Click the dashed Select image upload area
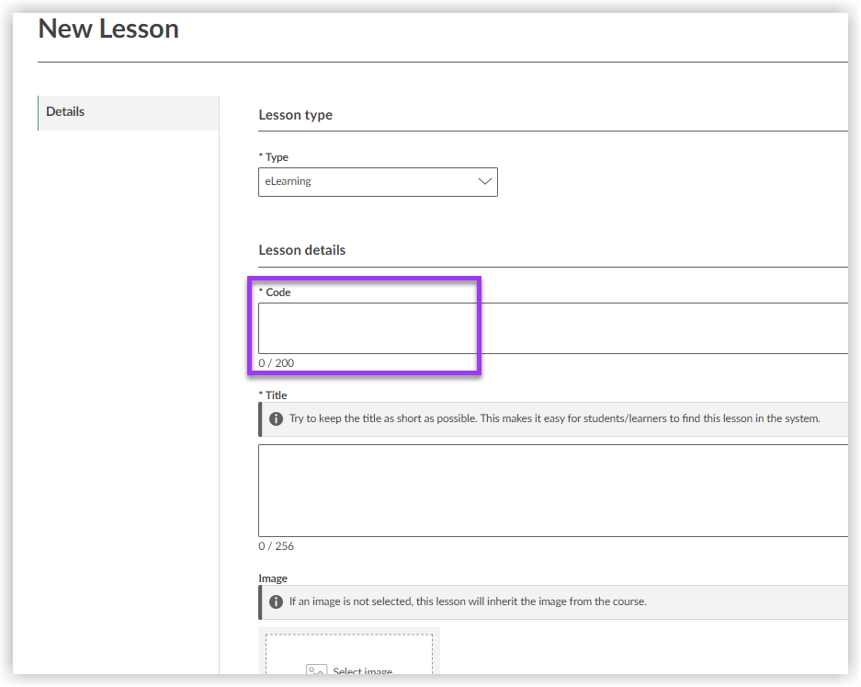The height and width of the screenshot is (687, 861). pyautogui.click(x=349, y=655)
